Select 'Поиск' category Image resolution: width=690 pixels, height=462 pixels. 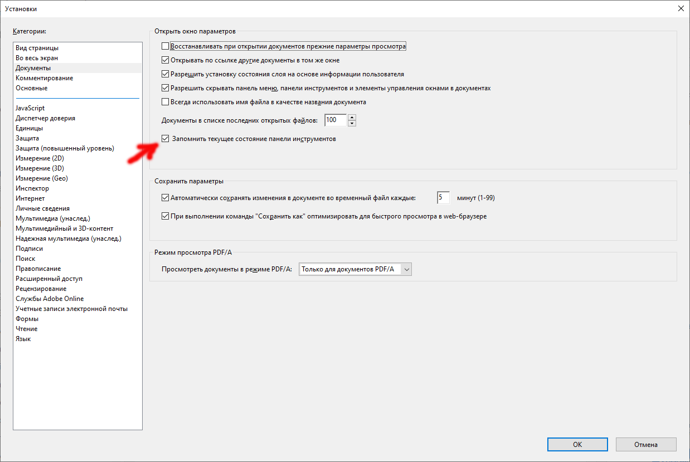click(77, 259)
